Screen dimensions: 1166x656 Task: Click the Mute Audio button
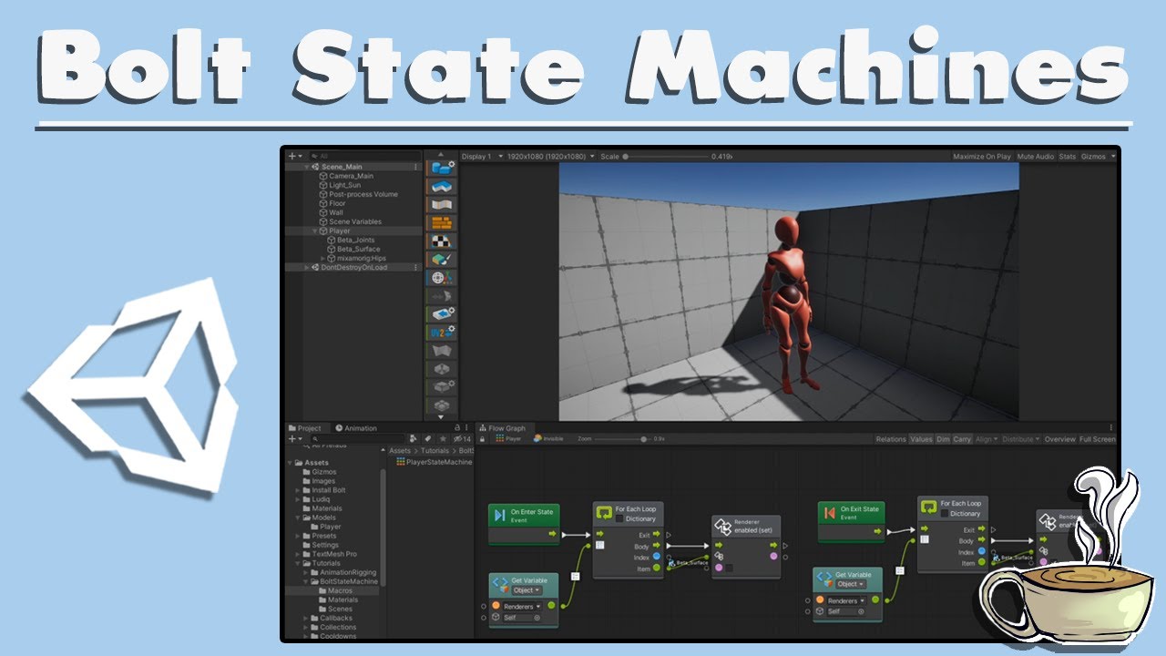point(1036,157)
